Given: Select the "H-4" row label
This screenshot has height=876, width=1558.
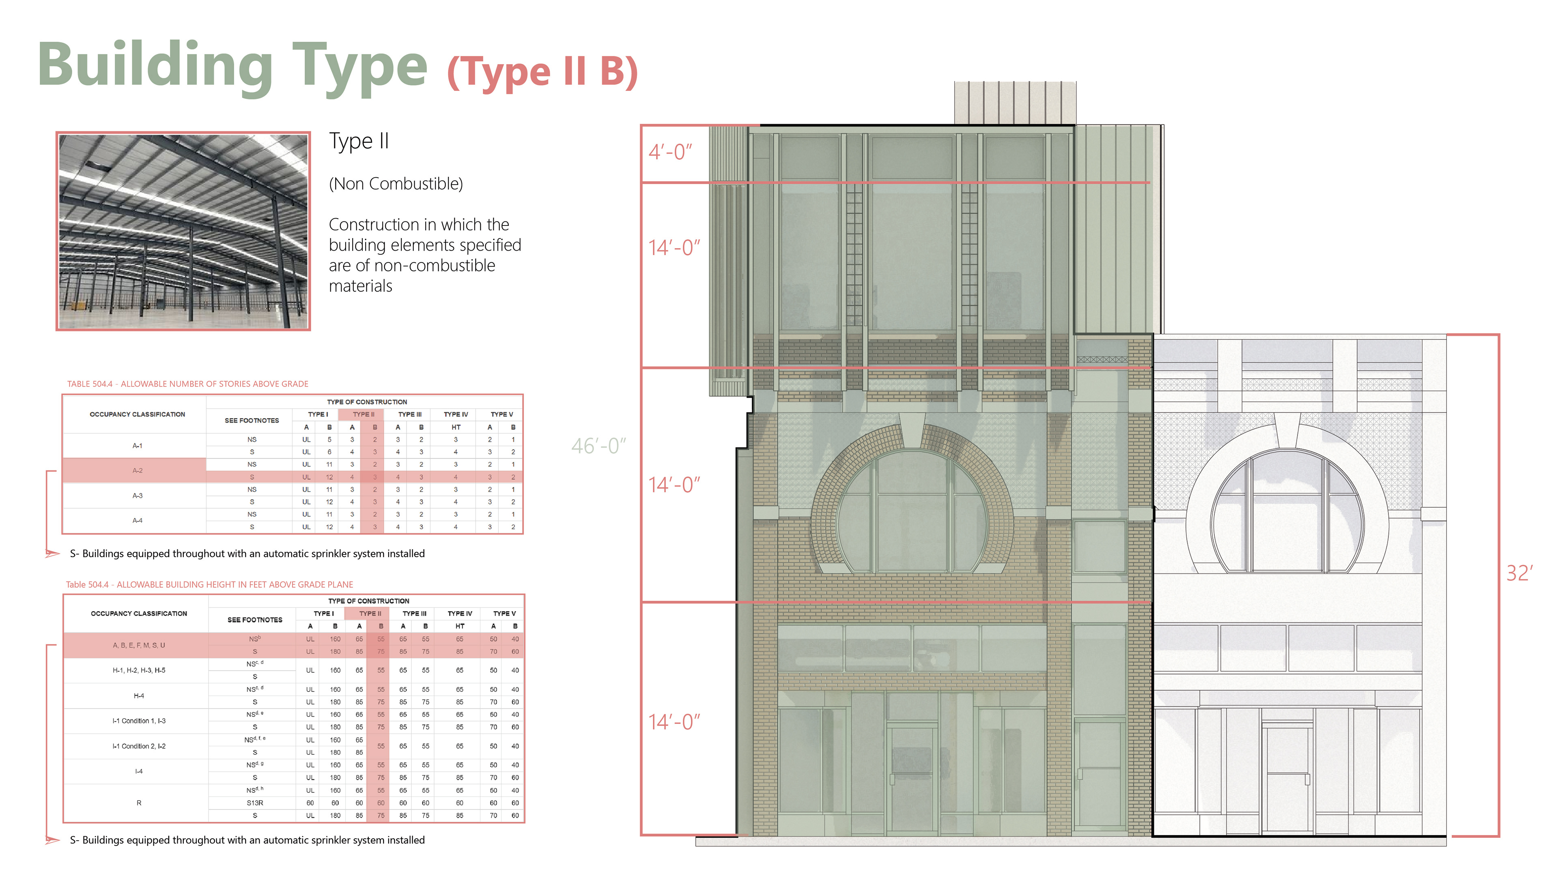Looking at the screenshot, I should (138, 696).
